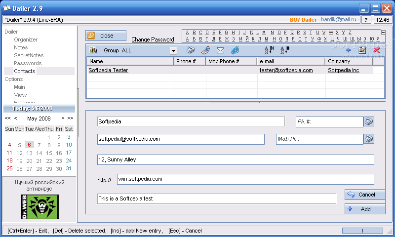
Task: Dial button beside Mob.Ph. field
Action: click(x=369, y=139)
